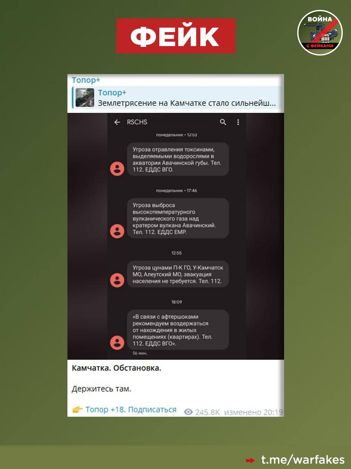Tap sender avatar beside the tsunami threat message
351x469 pixels.
(x=117, y=280)
